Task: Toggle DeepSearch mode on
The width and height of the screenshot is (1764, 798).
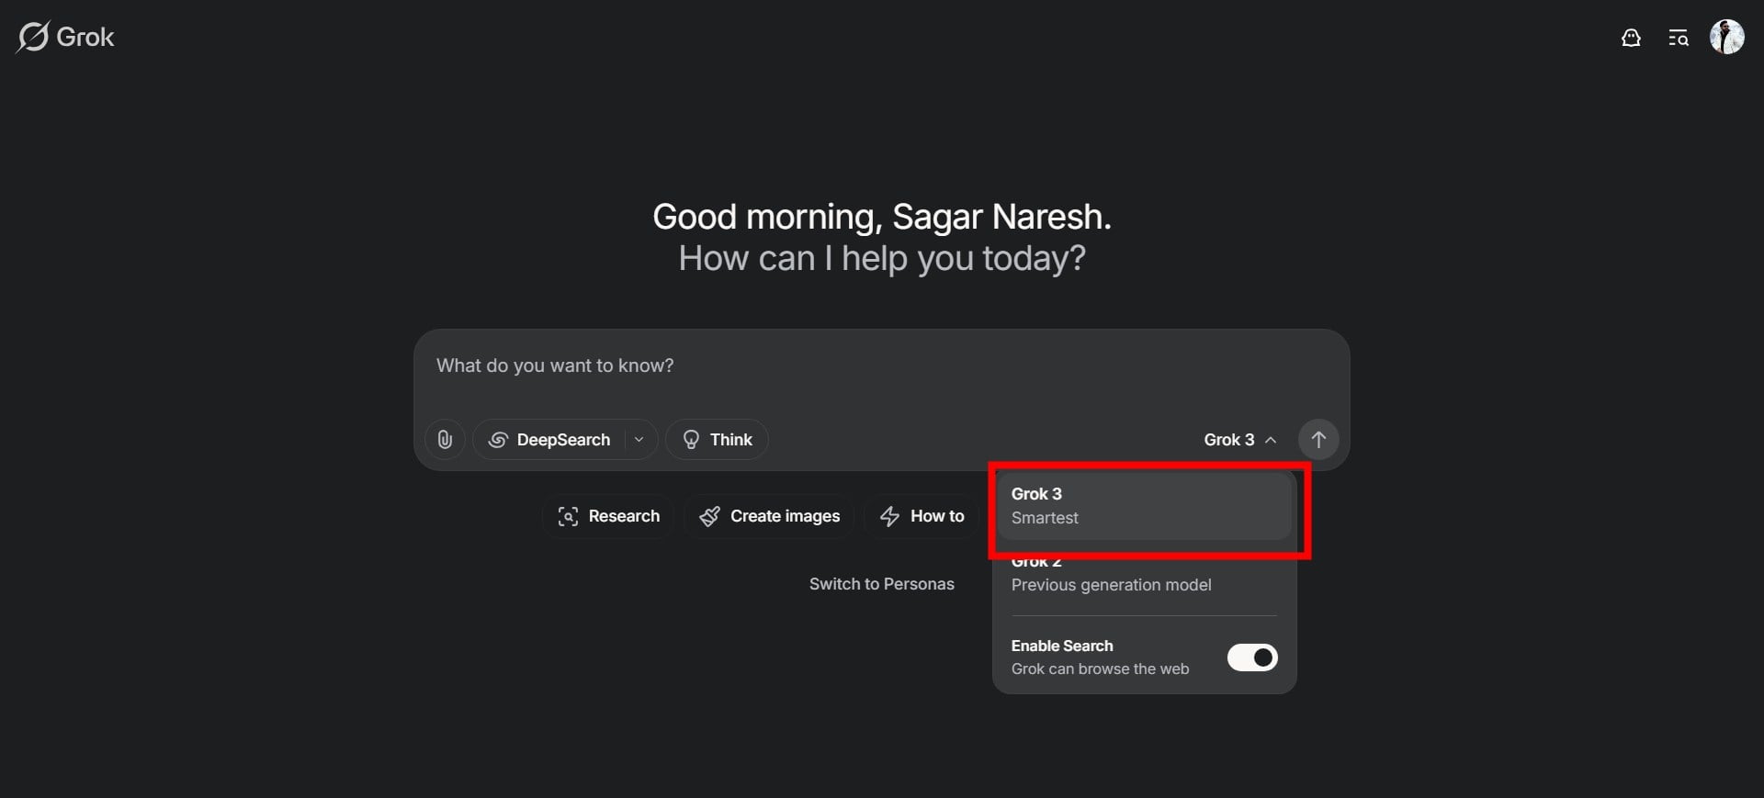Action: [x=549, y=440]
